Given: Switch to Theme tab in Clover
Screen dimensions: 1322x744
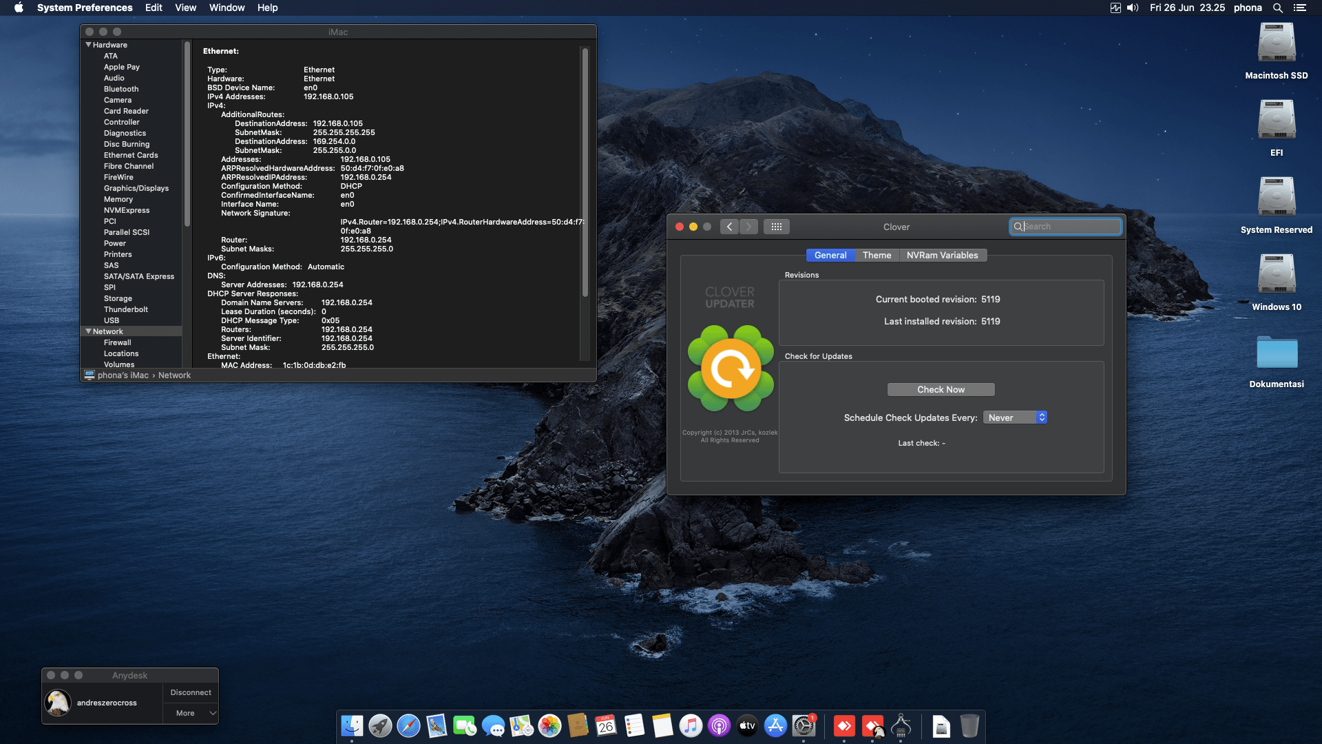Looking at the screenshot, I should point(877,255).
